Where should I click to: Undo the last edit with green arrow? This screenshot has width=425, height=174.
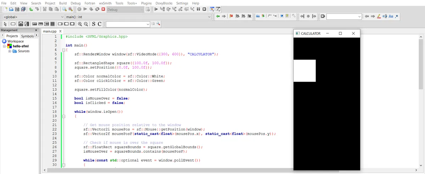point(31,9)
